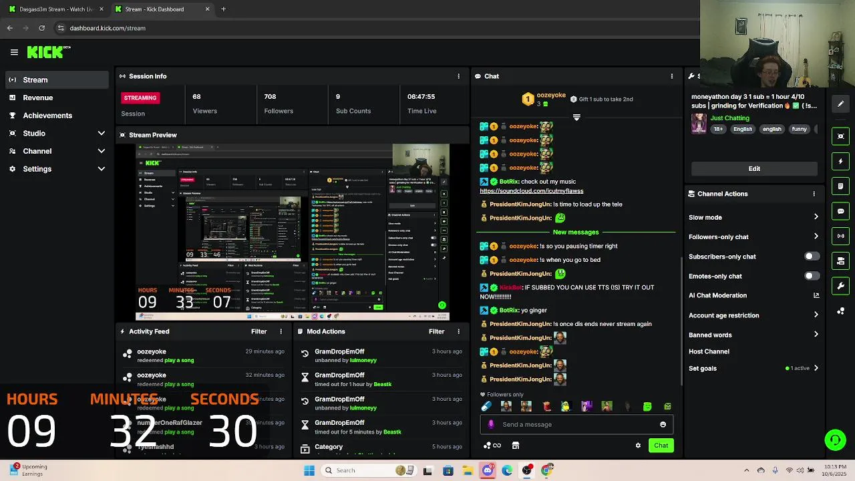
Task: Click the Send a message input field
Action: [x=576, y=424]
